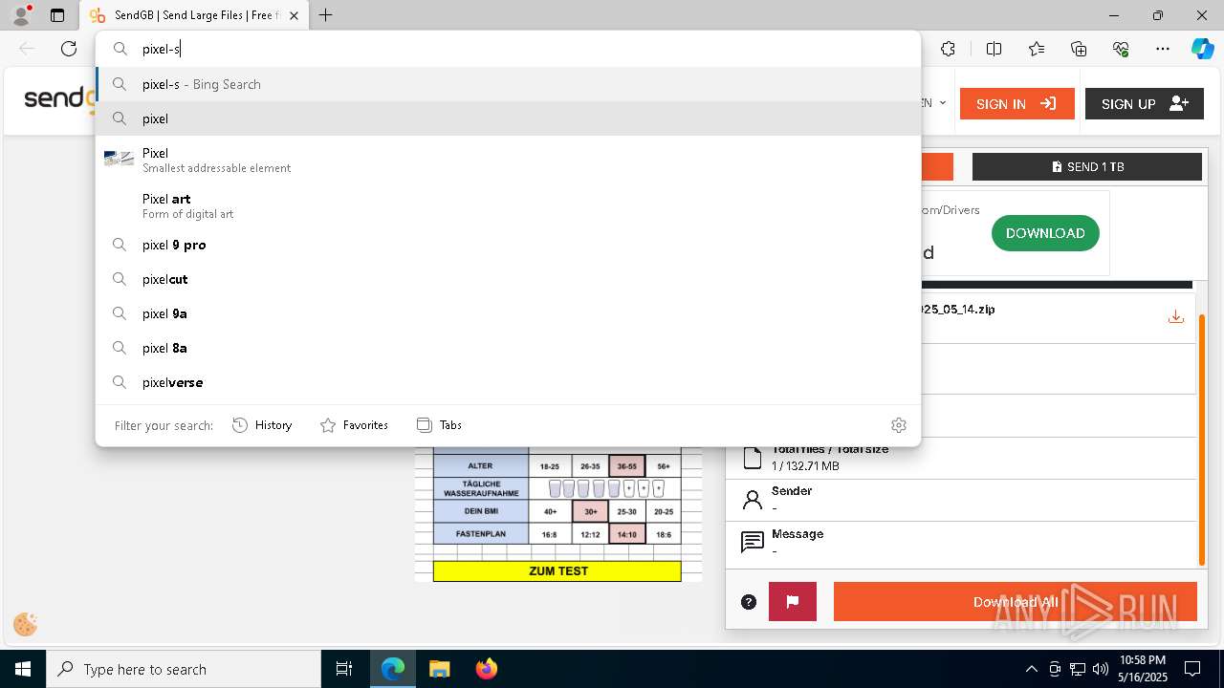
Task: Click green DOWNLOAD ad button
Action: (x=1045, y=233)
